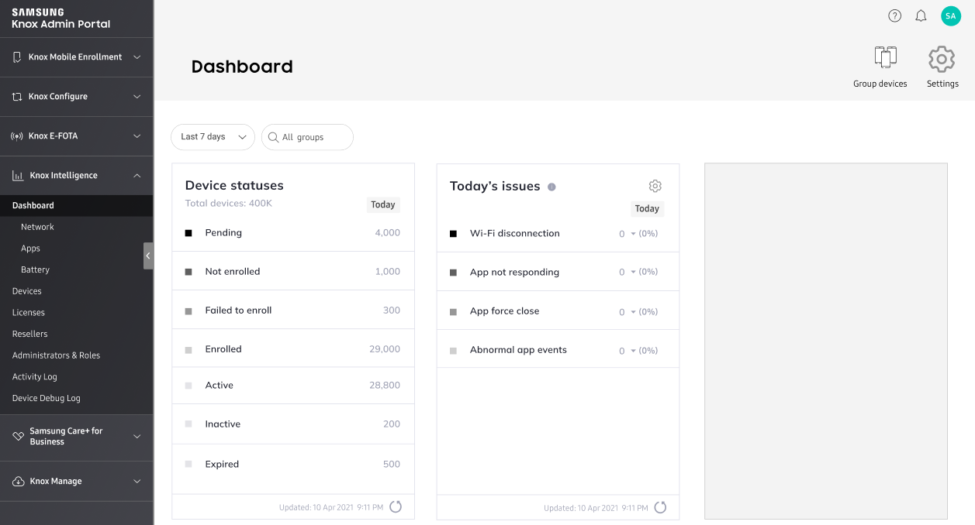The width and height of the screenshot is (975, 525).
Task: Click the search magnifier in All groups
Action: (273, 137)
